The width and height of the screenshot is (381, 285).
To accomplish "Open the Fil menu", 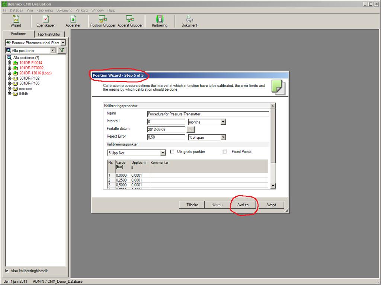I will coord(4,10).
